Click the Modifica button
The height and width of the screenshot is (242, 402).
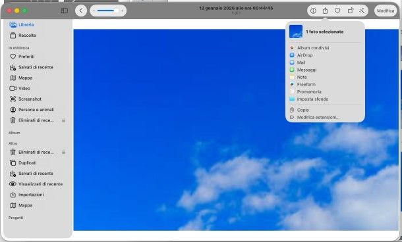386,11
